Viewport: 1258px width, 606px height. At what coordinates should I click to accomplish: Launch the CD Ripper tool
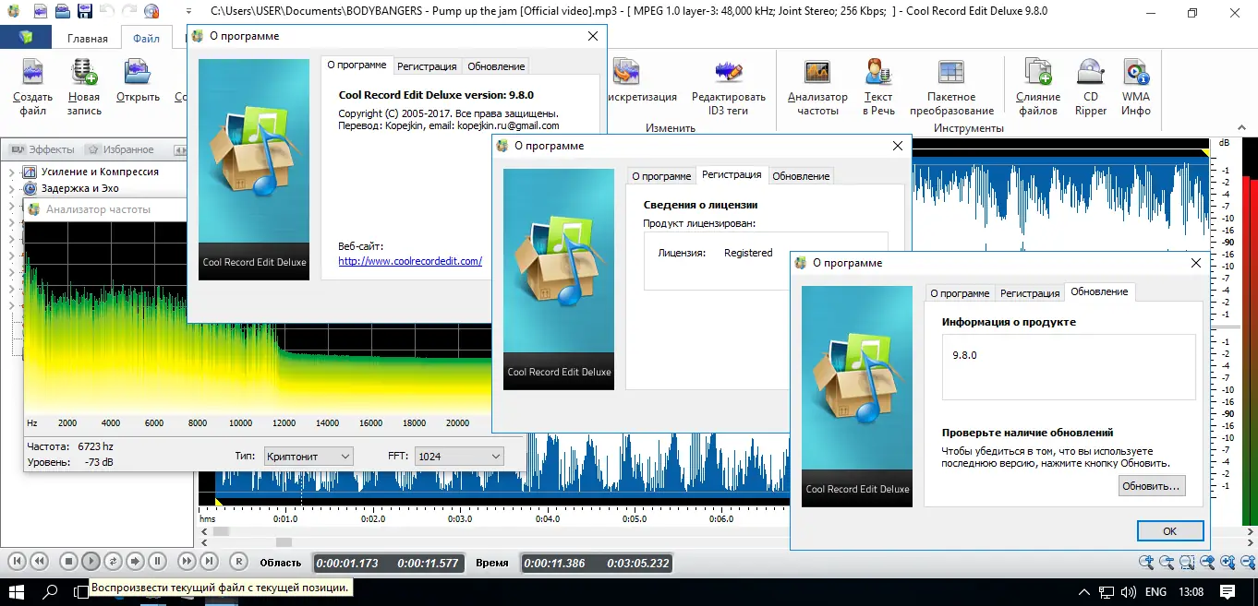1091,88
